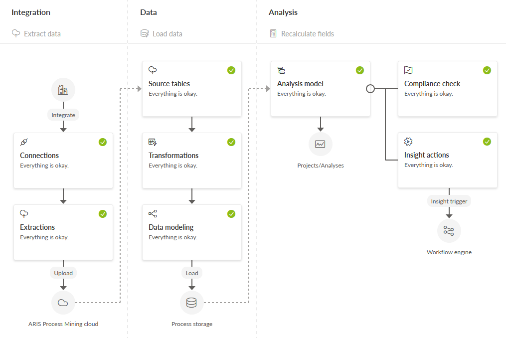Click the plug icon in Connections card
Viewport: 506px width, 338px height.
point(24,142)
